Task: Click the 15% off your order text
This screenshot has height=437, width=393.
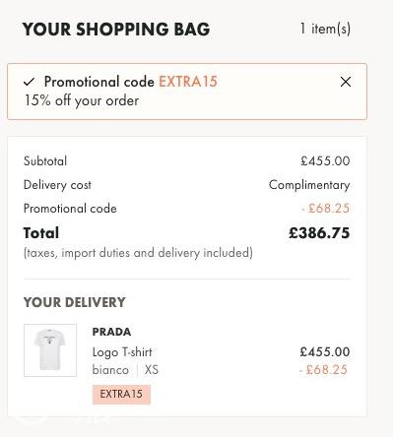Action: (82, 100)
